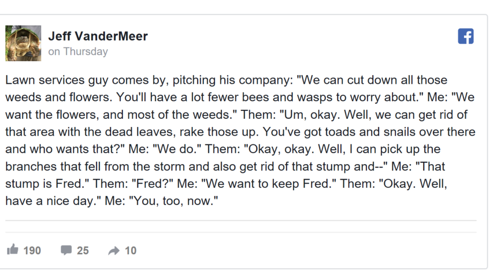Open Jeff VanderMeer's turtle profile picture
The width and height of the screenshot is (497, 279).
click(x=23, y=43)
